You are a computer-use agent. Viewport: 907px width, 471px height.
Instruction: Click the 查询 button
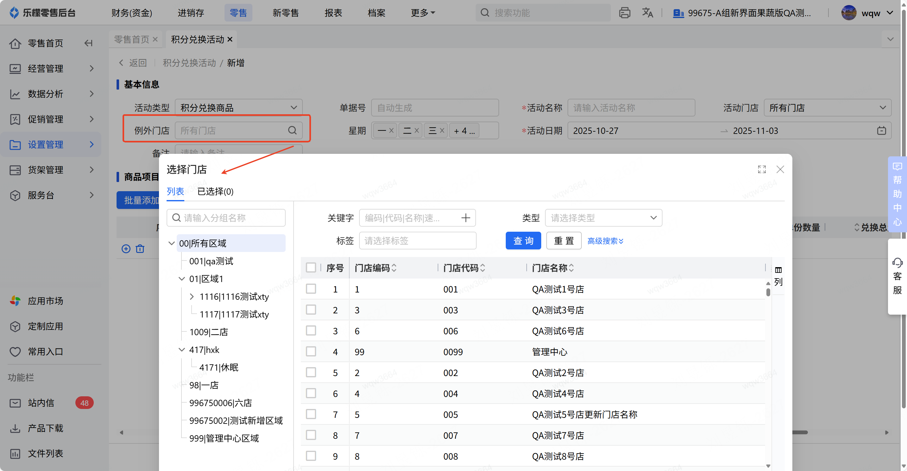click(523, 241)
